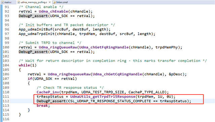Image resolution: width=215 pixels, height=122 pixels.
Task: Switch to the main.c editor tab
Action: [7, 2]
